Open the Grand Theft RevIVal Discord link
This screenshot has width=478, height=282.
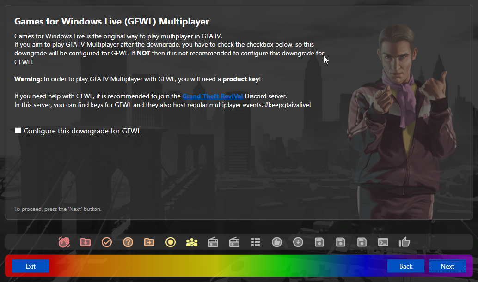click(x=213, y=96)
